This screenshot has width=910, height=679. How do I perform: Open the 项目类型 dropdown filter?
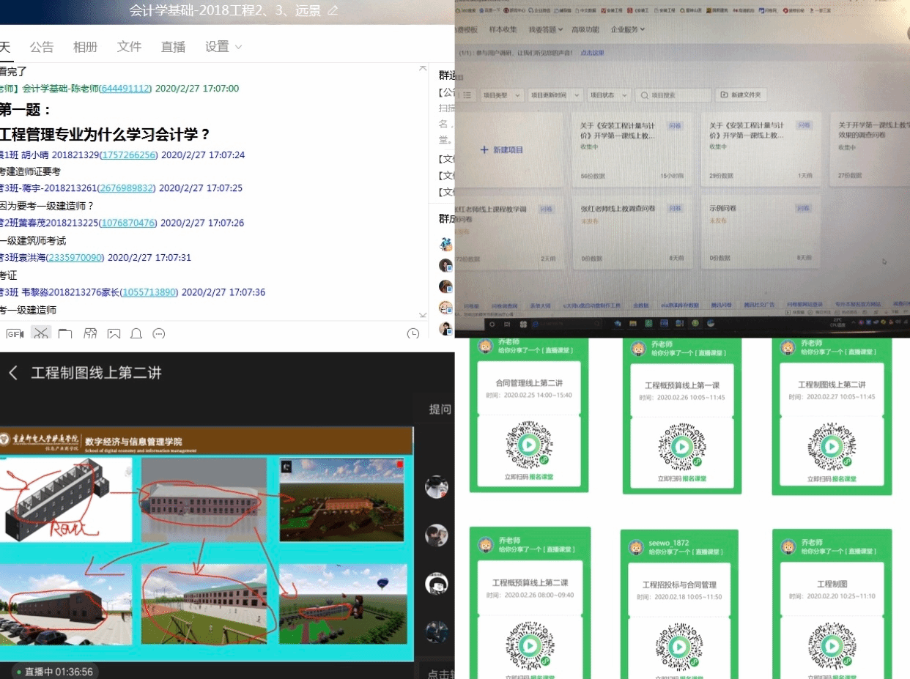tap(503, 95)
